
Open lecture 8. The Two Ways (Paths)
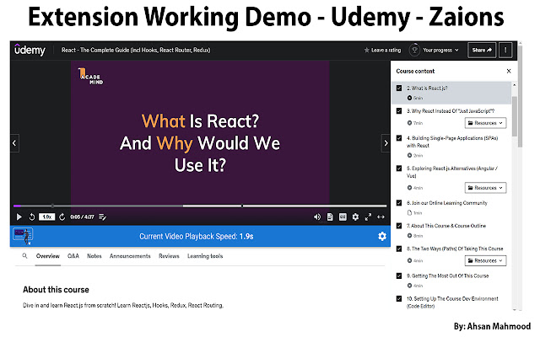(x=455, y=249)
